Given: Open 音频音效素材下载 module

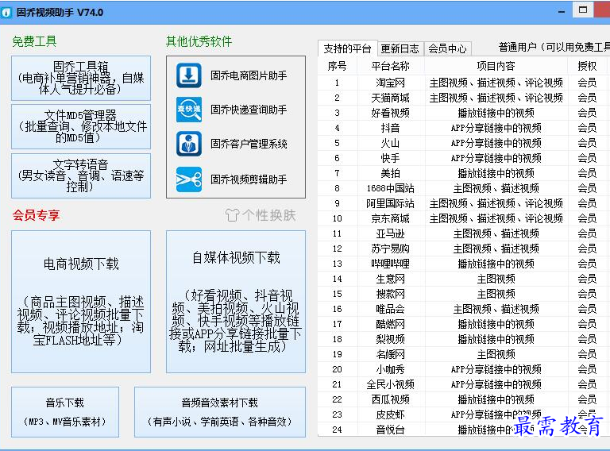Looking at the screenshot, I should (x=220, y=412).
